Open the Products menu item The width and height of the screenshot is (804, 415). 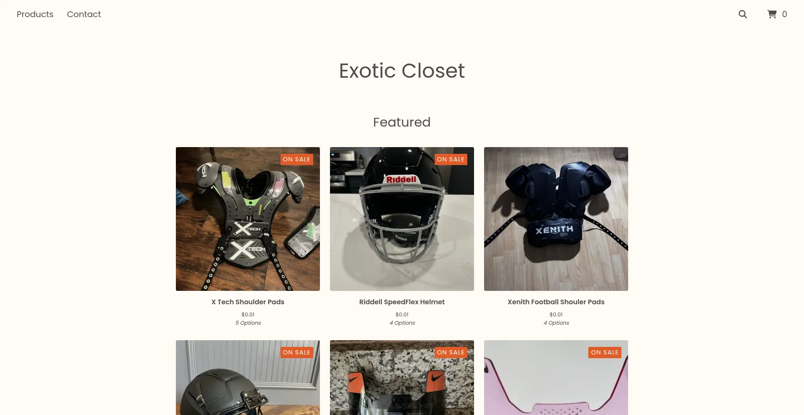point(35,14)
